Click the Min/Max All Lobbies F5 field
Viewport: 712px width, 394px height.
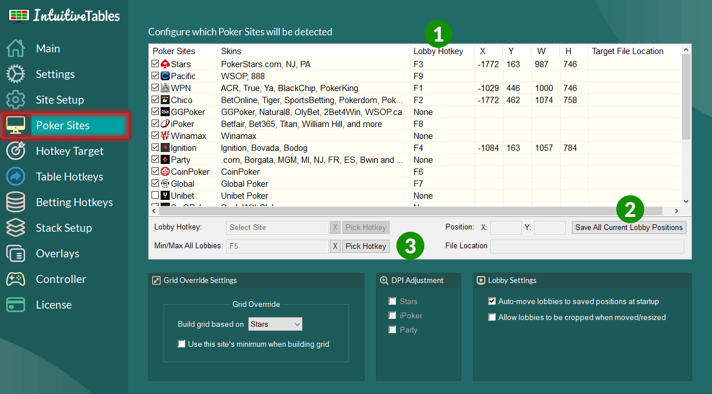pos(277,246)
